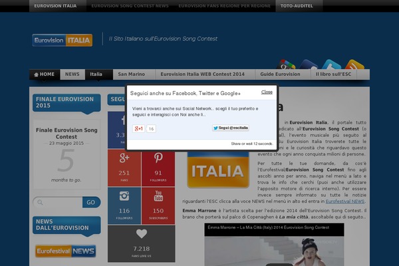Viewport: 399px width, 266px height.
Task: Click the Twitter icon above the navigation bar
Action: pos(331,65)
